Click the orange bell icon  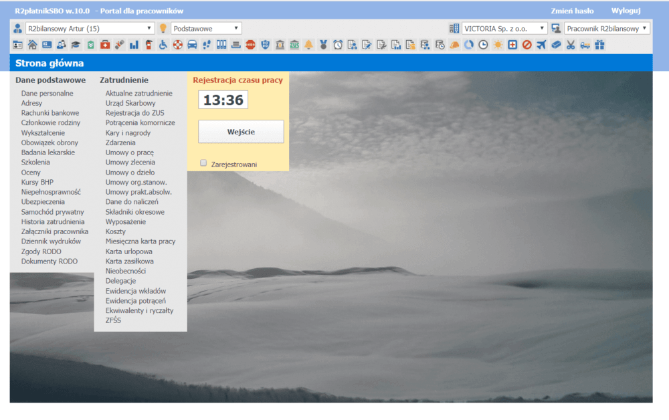tap(308, 45)
